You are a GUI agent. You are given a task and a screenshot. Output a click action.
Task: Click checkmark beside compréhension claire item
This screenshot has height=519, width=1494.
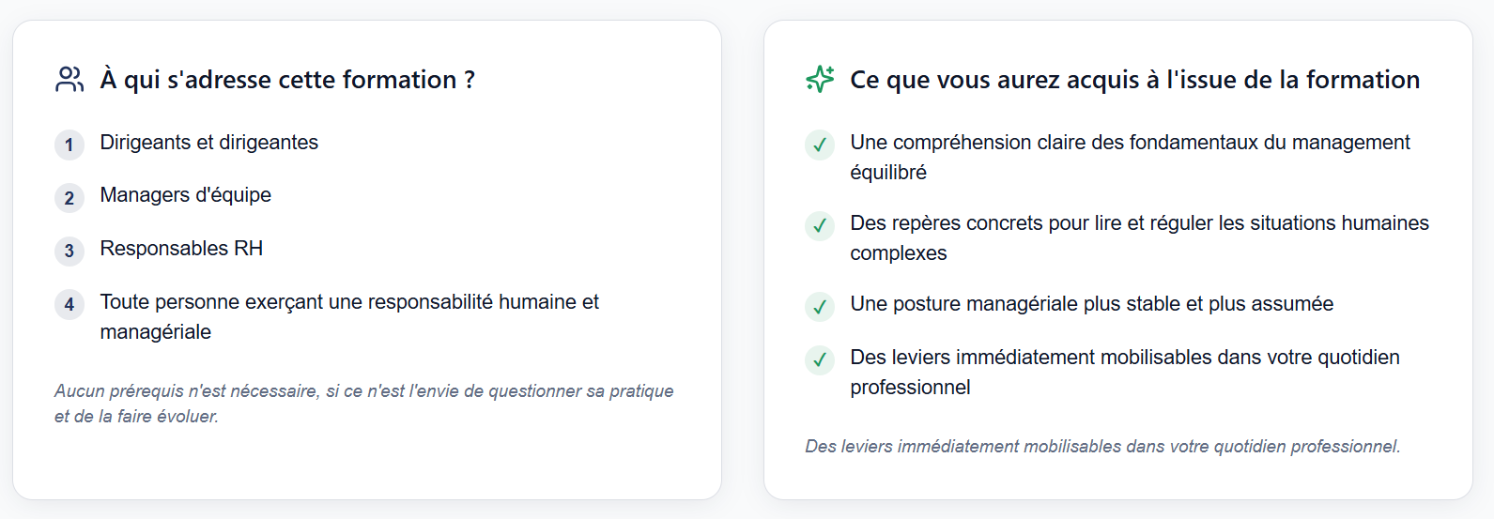820,145
